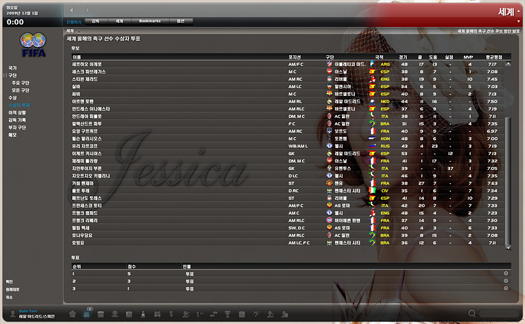
Task: Select 이적 상황 in the sidebar
Action: point(17,112)
